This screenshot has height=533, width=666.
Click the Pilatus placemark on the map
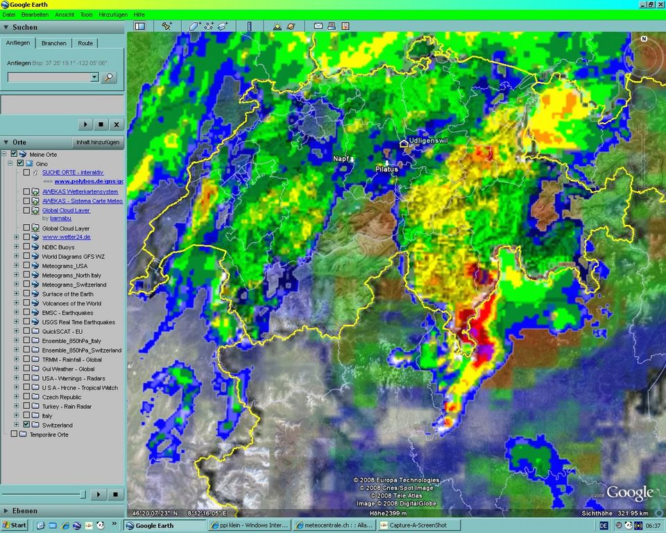pos(387,163)
